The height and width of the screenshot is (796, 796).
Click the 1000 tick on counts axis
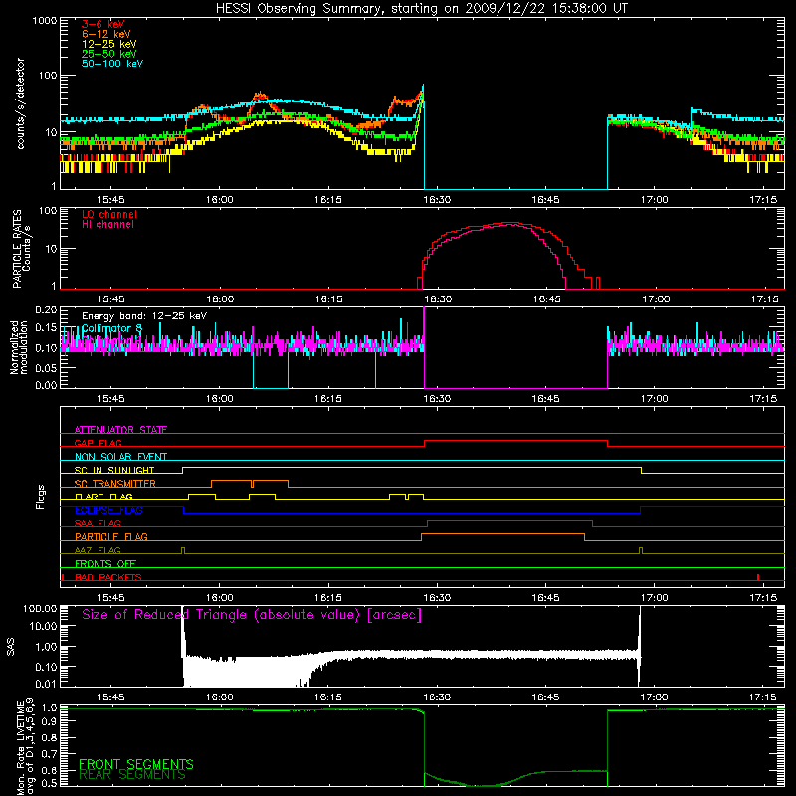coord(44,21)
